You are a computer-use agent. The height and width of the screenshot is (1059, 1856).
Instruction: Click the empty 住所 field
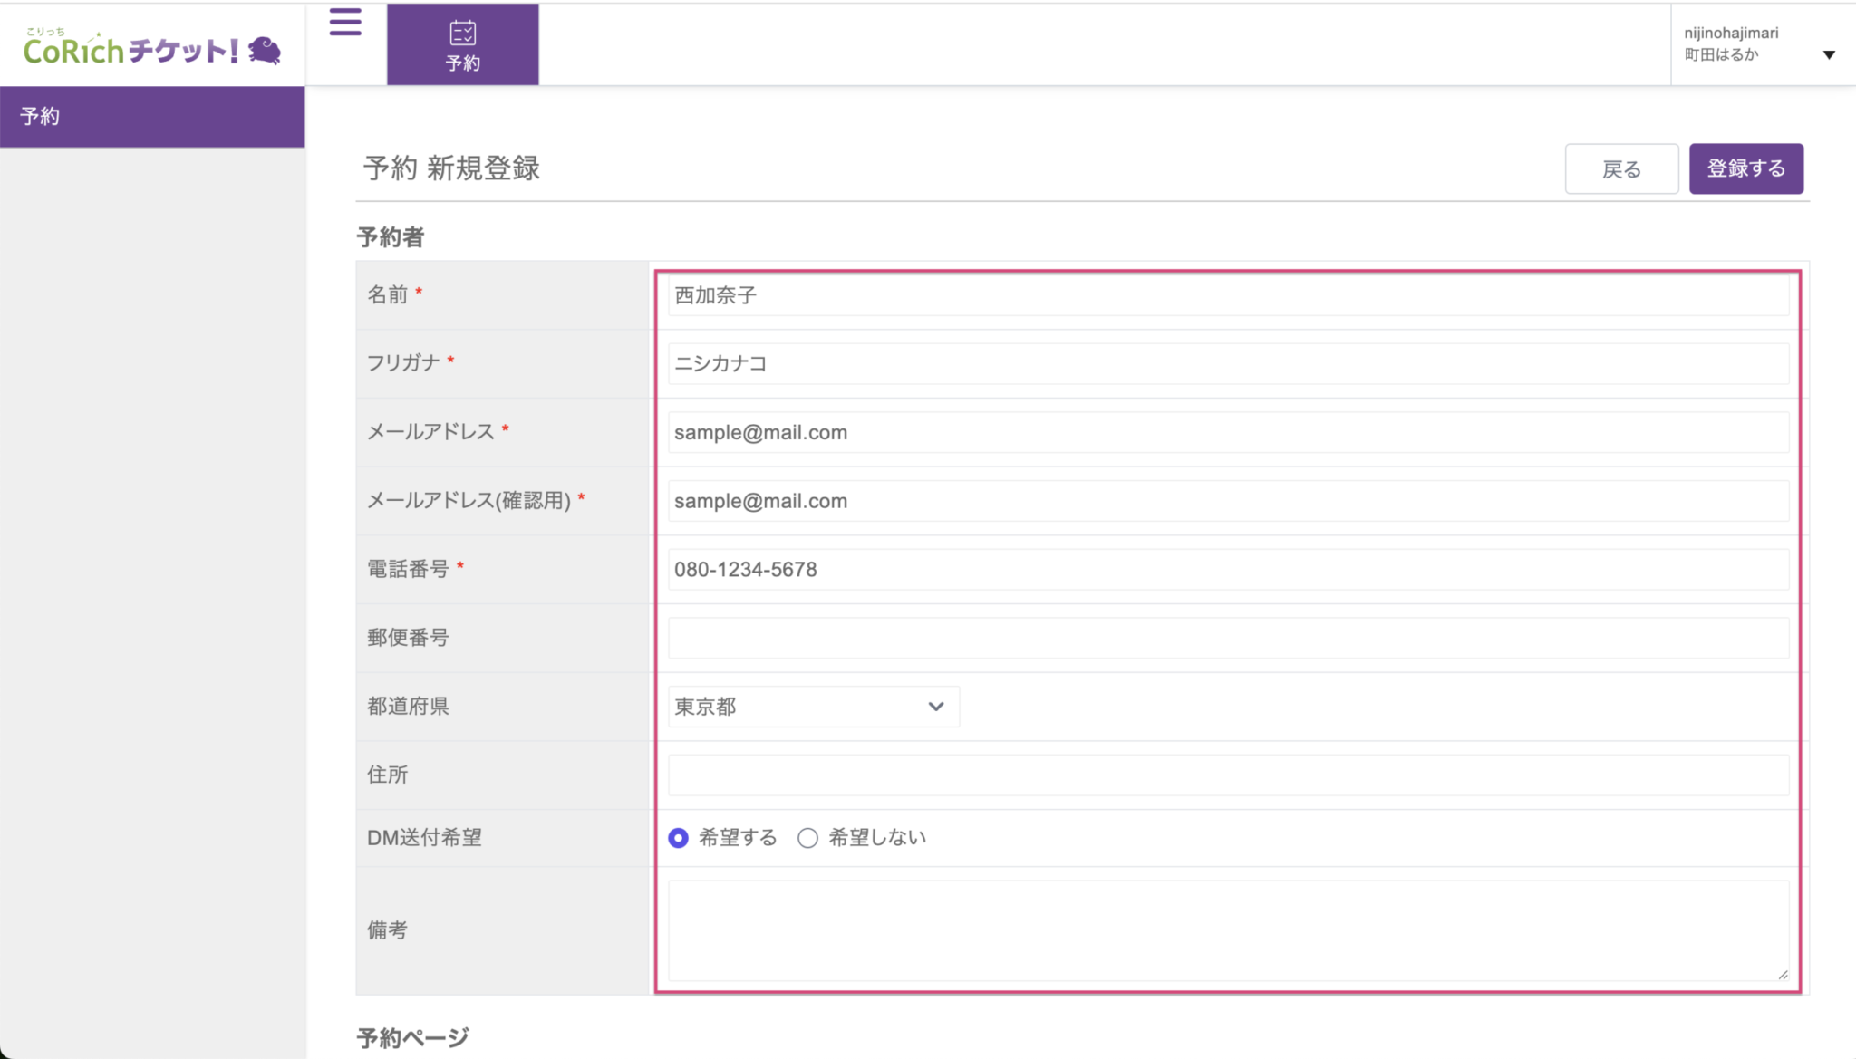pos(1228,775)
